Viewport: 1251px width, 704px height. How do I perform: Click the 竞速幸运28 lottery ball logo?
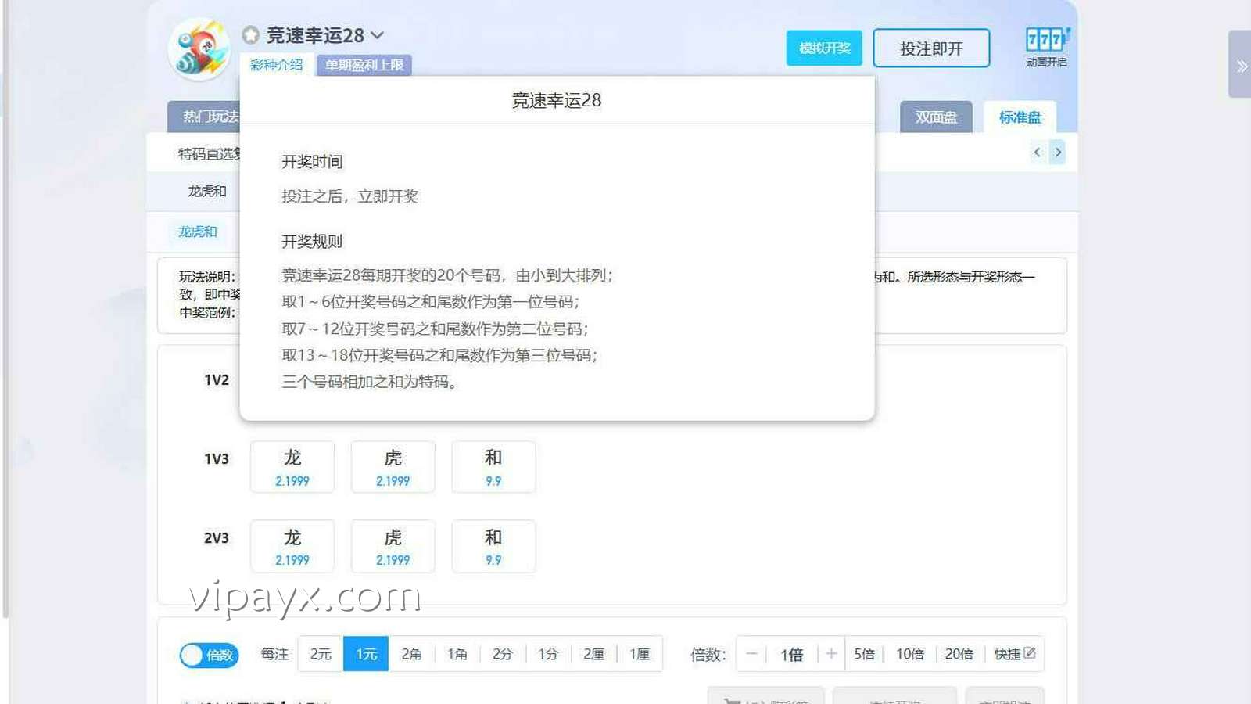click(199, 49)
